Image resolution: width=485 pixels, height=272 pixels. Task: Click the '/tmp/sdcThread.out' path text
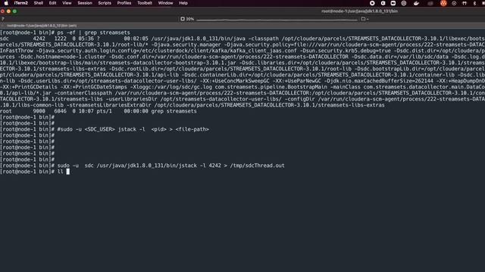click(x=257, y=165)
